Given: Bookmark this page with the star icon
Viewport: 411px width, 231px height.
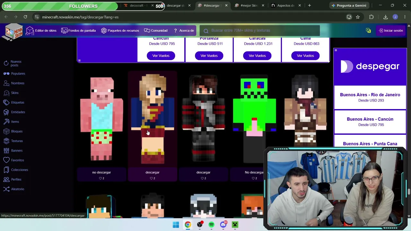Looking at the screenshot, I should (358, 17).
